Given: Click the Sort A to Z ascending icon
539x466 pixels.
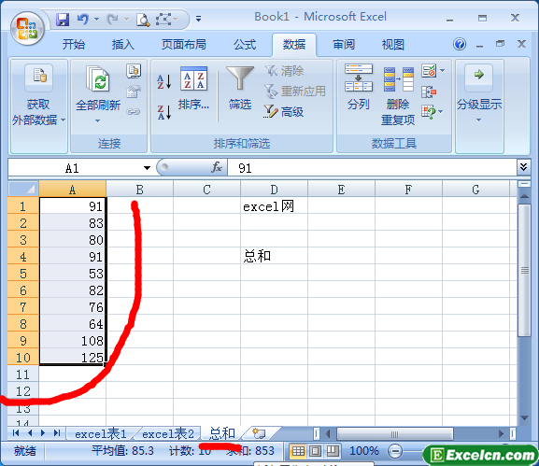Looking at the screenshot, I should click(x=164, y=82).
